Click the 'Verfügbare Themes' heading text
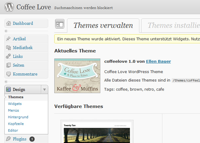The image size is (200, 143). (79, 107)
